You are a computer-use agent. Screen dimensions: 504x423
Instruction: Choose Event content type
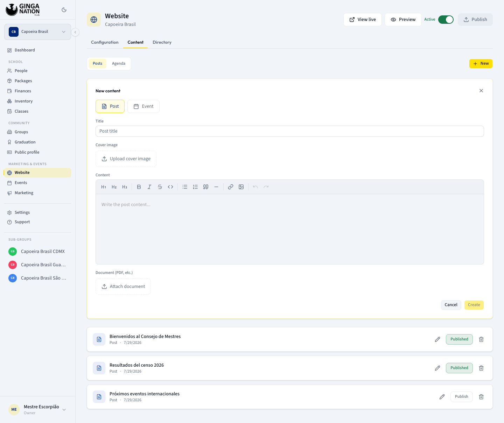click(143, 106)
